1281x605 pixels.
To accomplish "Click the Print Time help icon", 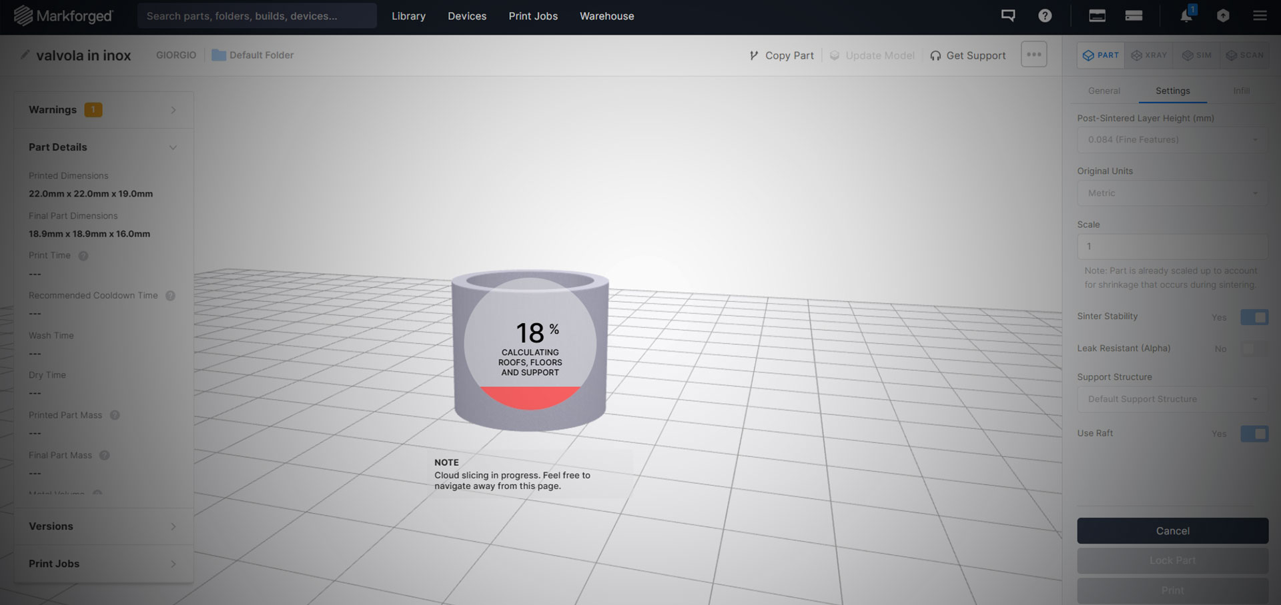I will [x=83, y=256].
